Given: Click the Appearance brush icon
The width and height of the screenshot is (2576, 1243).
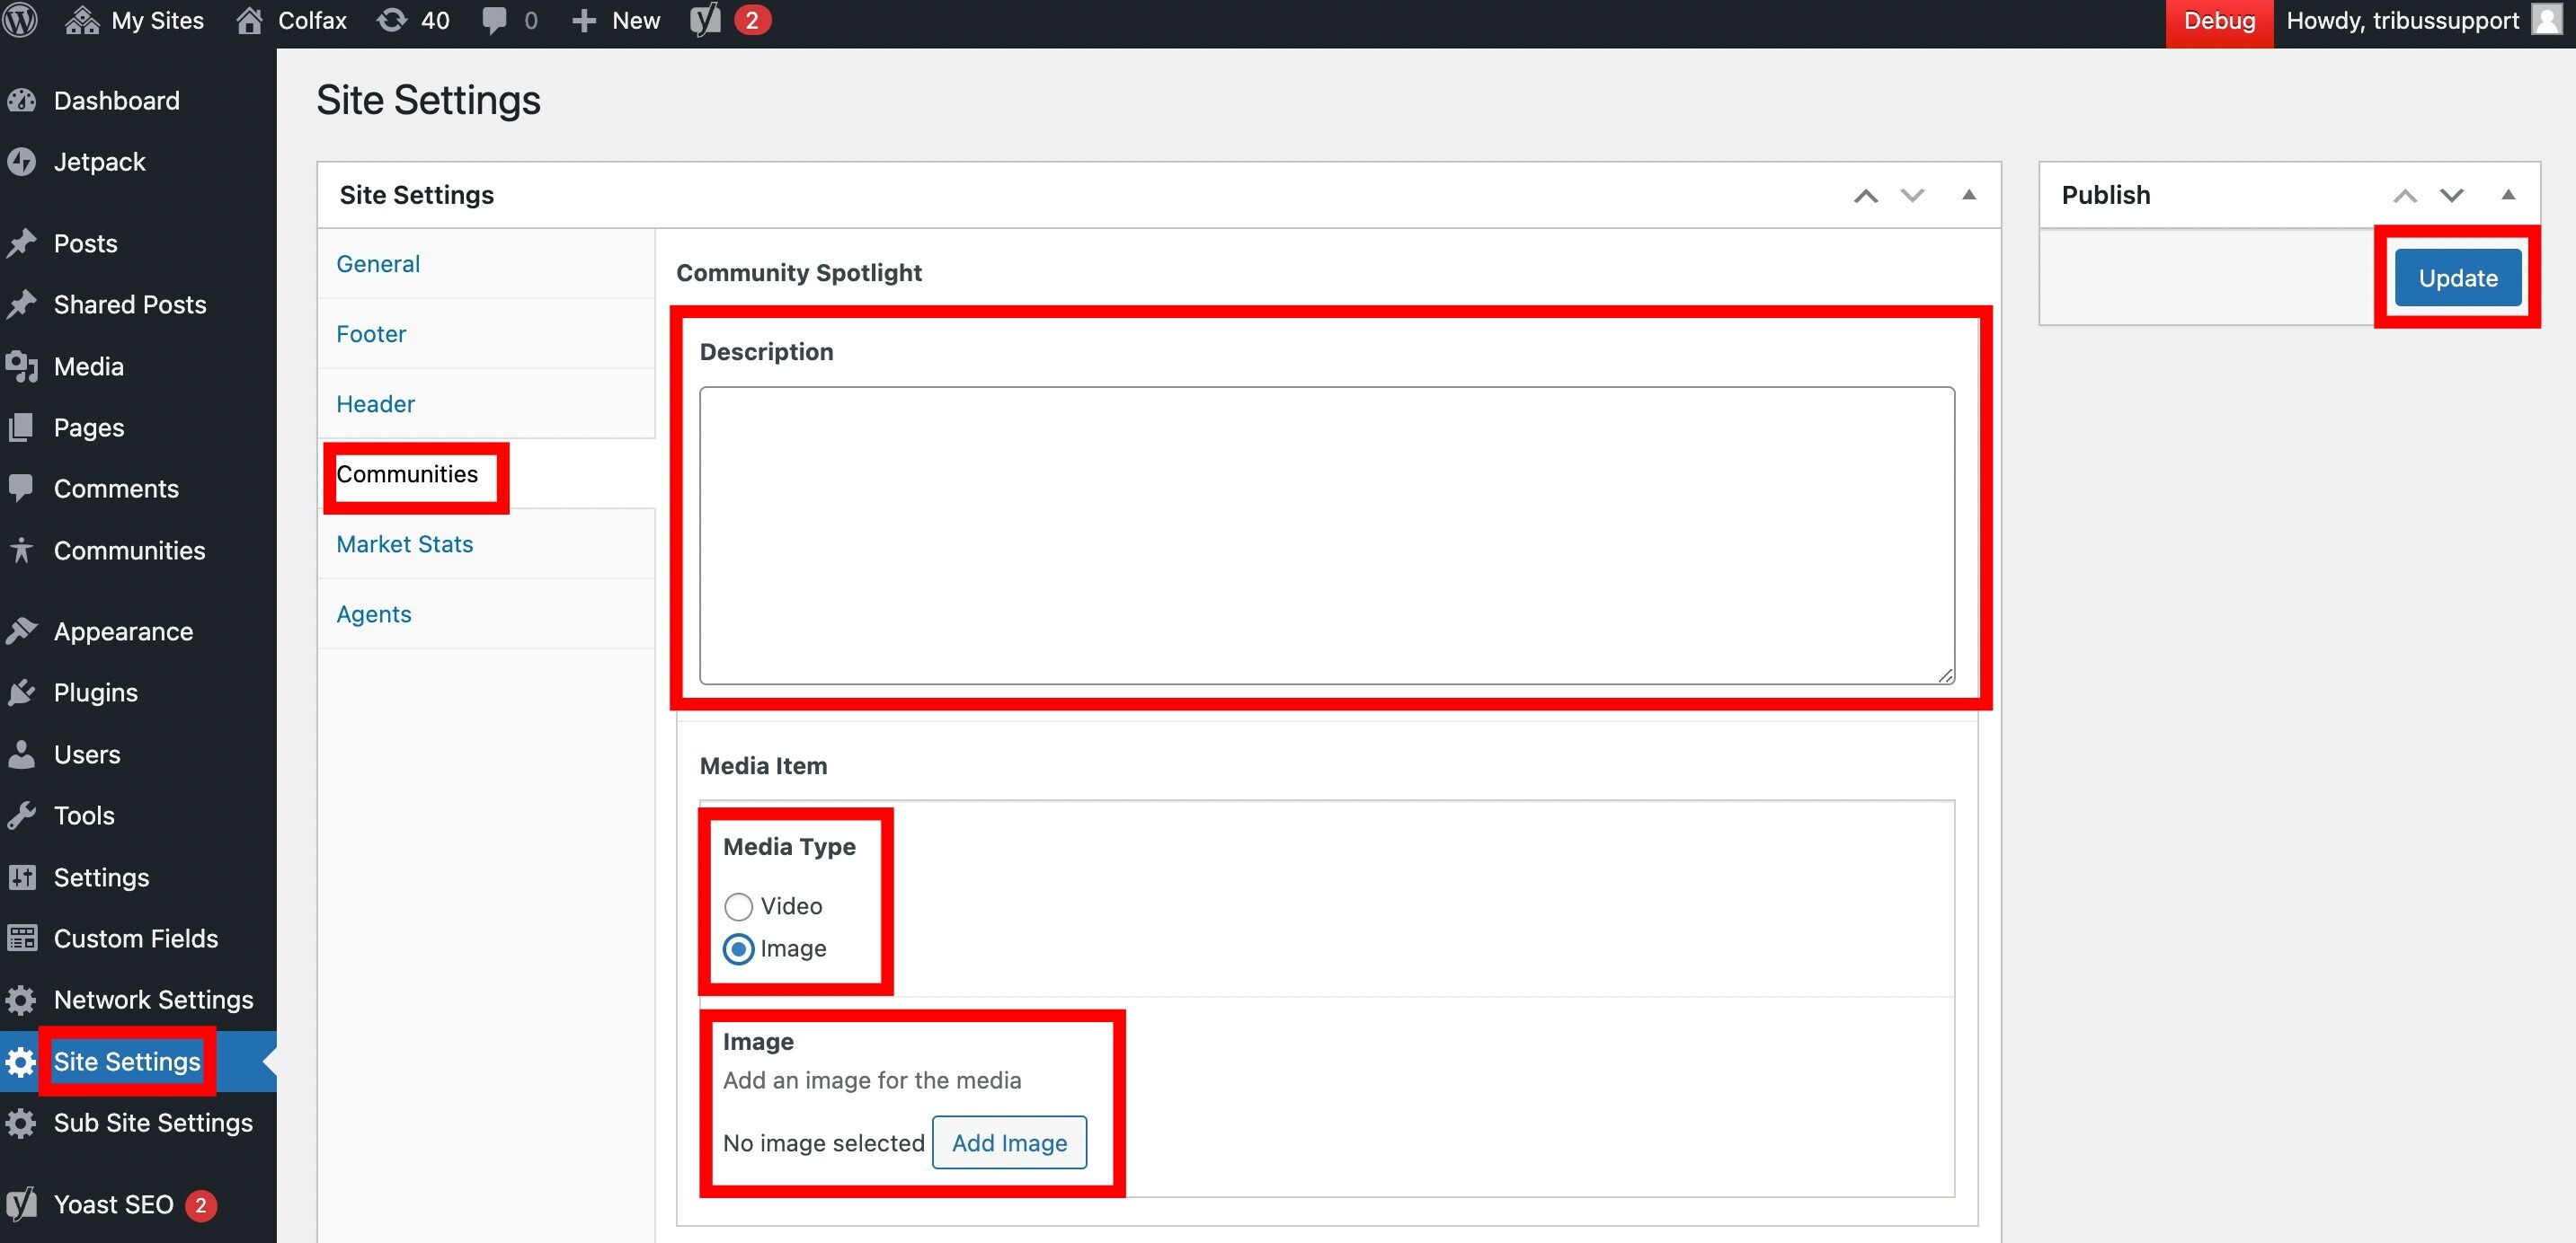Looking at the screenshot, I should click(21, 630).
